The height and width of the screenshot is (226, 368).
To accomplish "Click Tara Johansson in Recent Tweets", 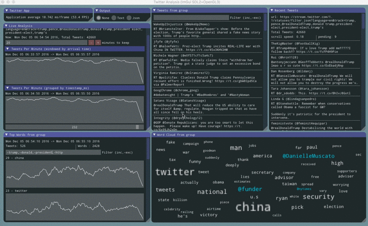I will click(300, 89).
